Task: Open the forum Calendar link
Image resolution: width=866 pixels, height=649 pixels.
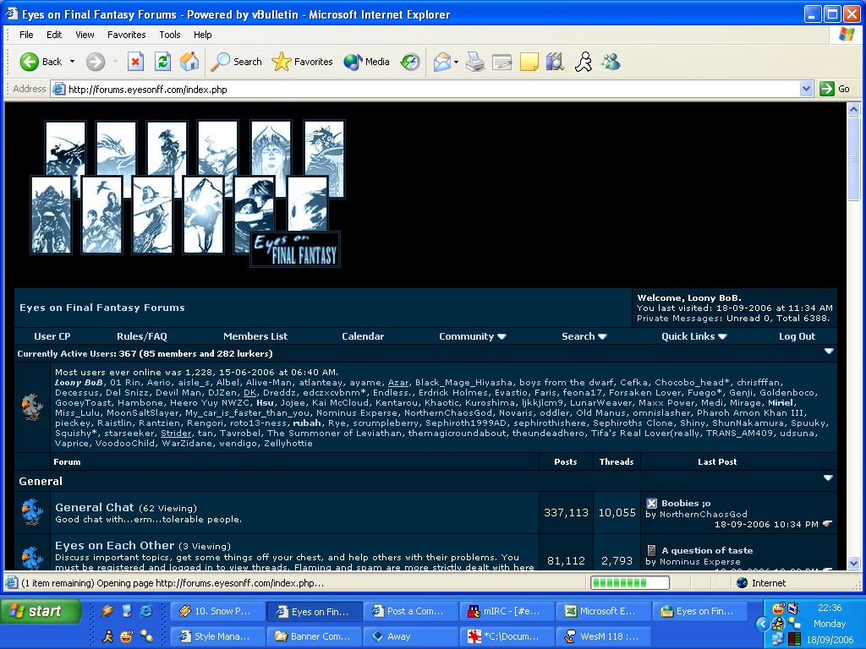Action: pyautogui.click(x=363, y=336)
